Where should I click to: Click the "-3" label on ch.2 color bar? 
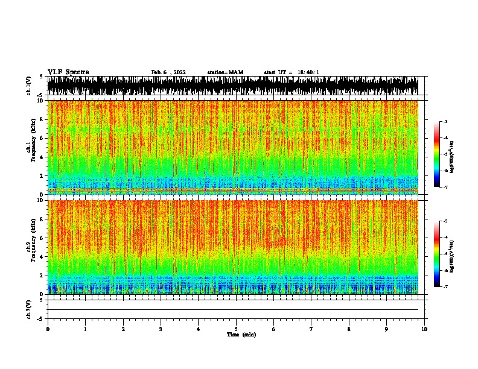click(x=445, y=221)
